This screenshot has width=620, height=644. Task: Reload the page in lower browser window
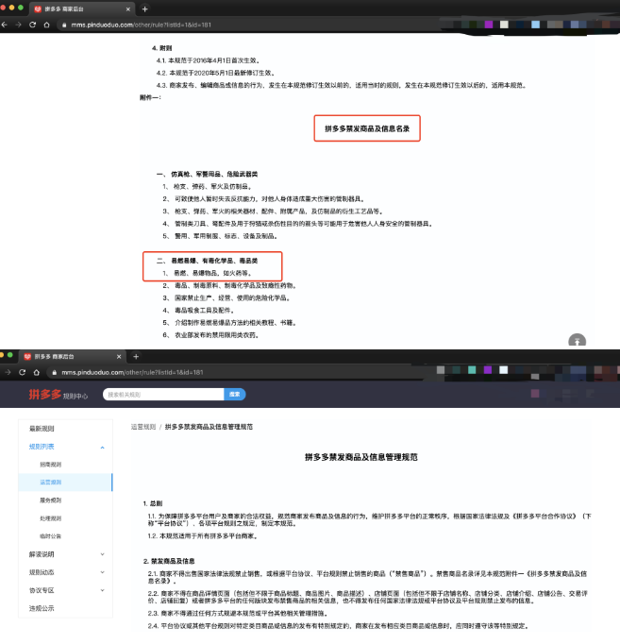point(23,372)
